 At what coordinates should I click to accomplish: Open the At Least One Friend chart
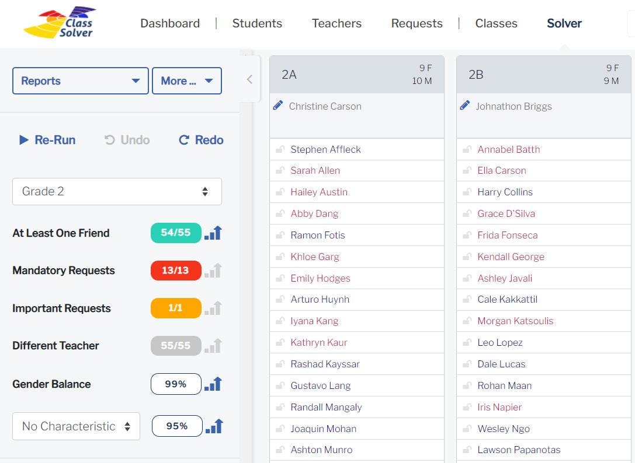coord(213,232)
